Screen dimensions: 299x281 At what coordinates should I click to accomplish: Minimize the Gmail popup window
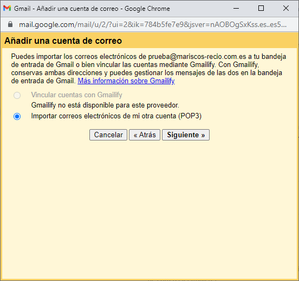tap(236, 8)
